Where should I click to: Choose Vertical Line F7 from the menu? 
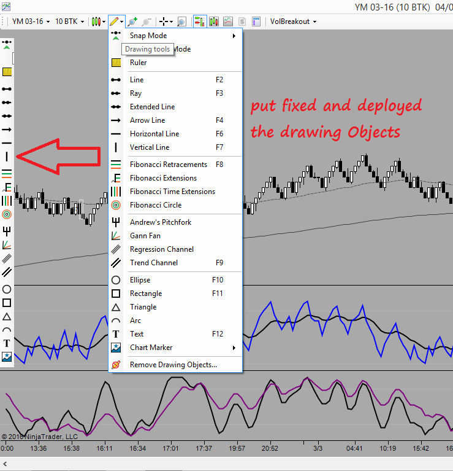[x=175, y=147]
